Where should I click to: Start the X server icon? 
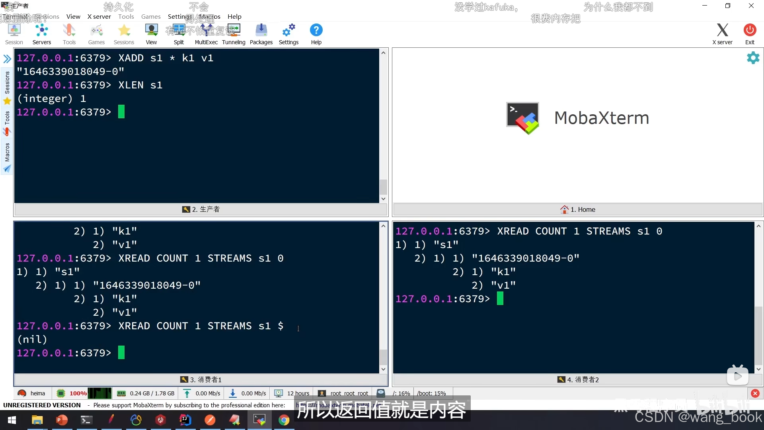tap(722, 34)
